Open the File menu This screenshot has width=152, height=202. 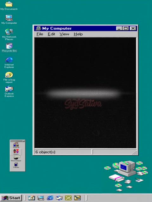(x=40, y=34)
